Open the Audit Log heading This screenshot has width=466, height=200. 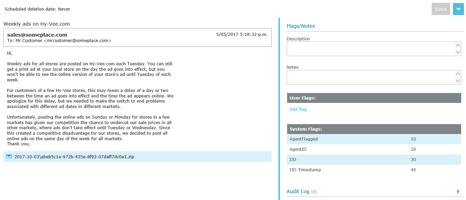click(298, 191)
